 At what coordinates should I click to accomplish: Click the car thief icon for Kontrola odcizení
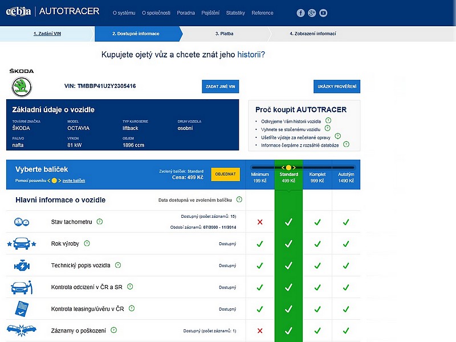tap(22, 287)
